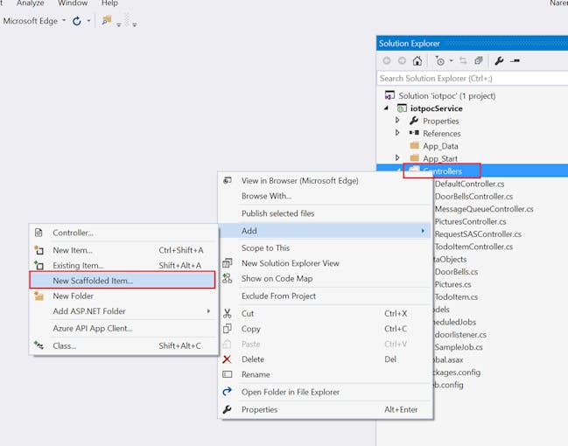
Task: Select Pictures.cs in the tree
Action: (453, 284)
